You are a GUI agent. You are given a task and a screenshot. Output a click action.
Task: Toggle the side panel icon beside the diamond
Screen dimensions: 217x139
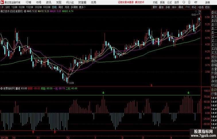point(199,11)
